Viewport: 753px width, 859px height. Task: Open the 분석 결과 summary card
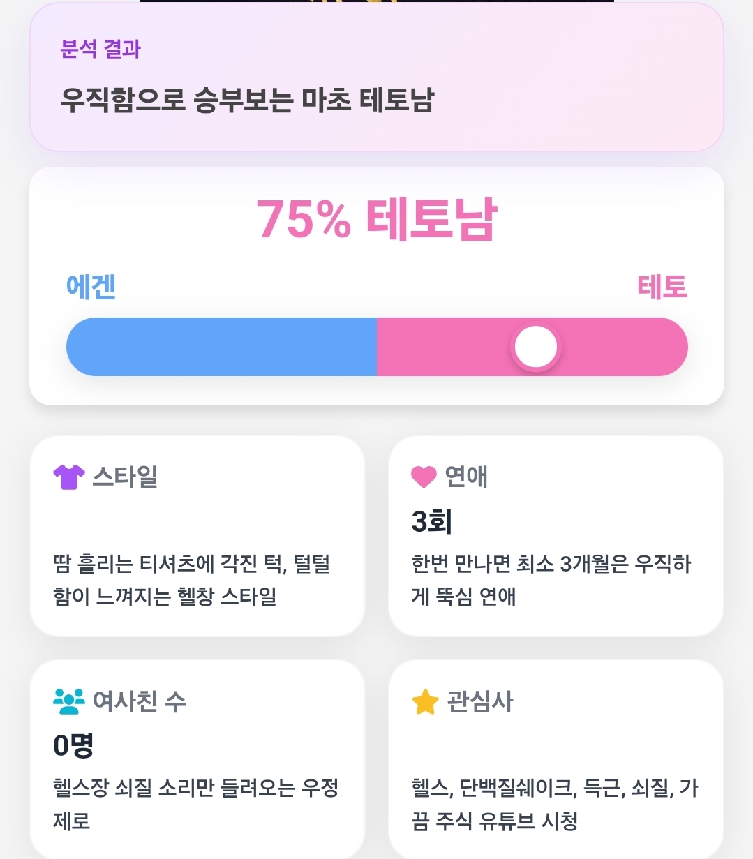click(377, 77)
